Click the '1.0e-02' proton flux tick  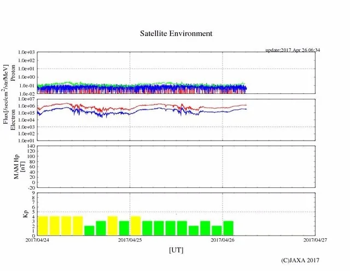[x=27, y=94]
